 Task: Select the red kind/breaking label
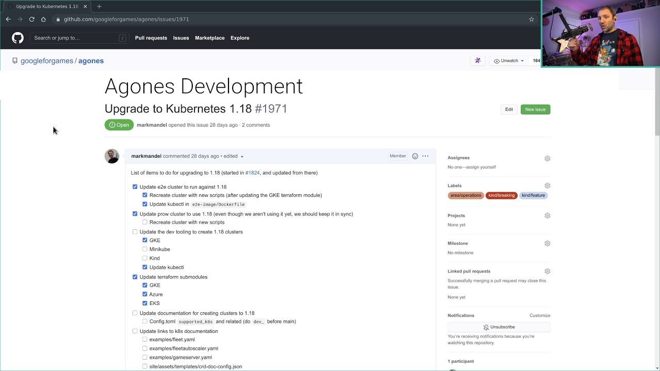[x=502, y=195]
